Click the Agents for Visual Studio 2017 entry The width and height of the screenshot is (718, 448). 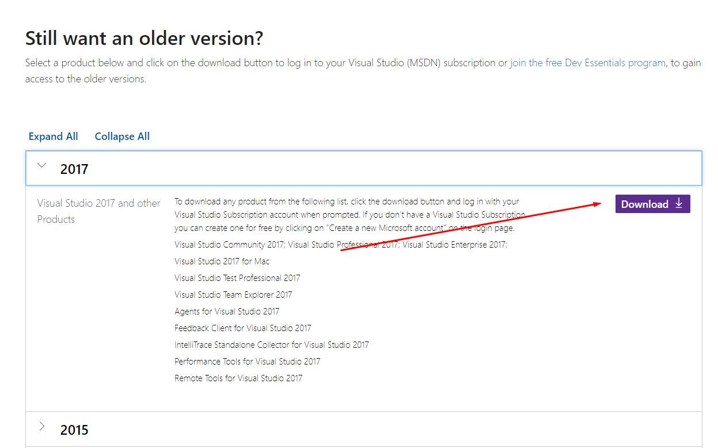click(x=227, y=312)
